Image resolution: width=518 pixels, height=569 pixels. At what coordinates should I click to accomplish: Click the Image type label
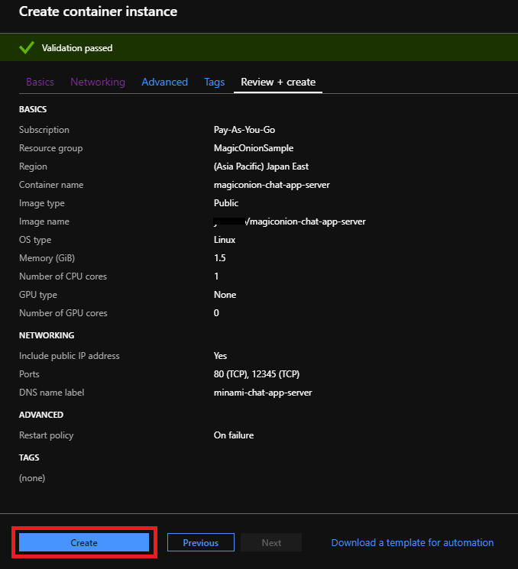[x=42, y=203]
